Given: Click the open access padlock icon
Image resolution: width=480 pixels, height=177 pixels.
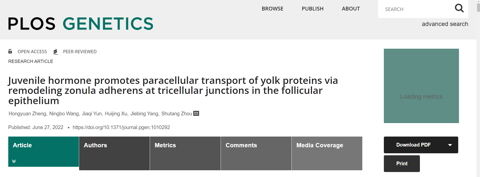Looking at the screenshot, I should (x=10, y=51).
